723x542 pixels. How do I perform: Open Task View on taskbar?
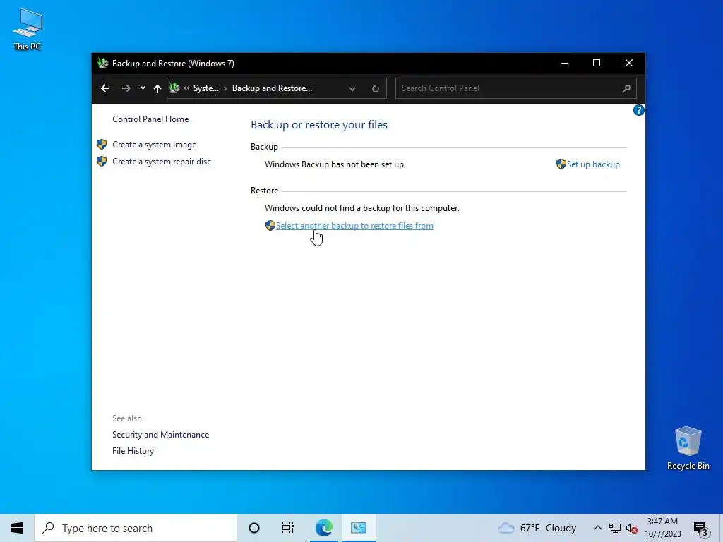pos(288,528)
